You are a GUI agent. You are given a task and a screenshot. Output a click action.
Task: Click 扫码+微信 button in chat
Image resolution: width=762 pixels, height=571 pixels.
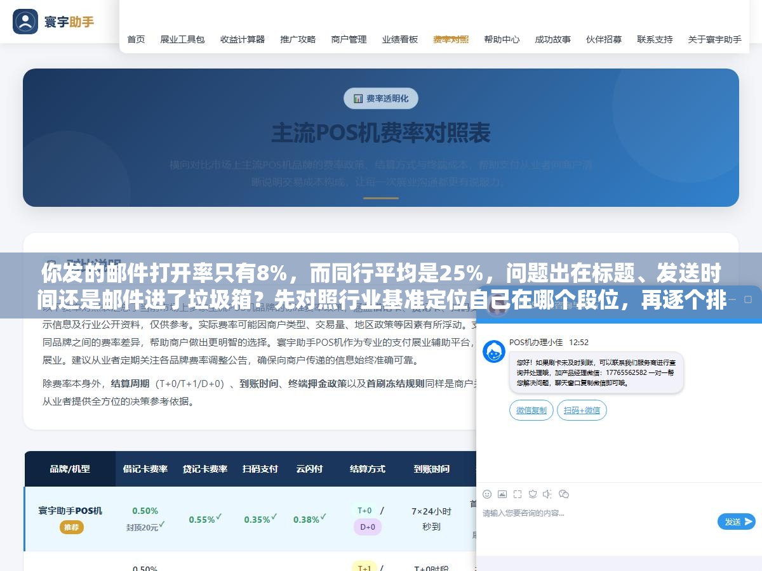[582, 410]
